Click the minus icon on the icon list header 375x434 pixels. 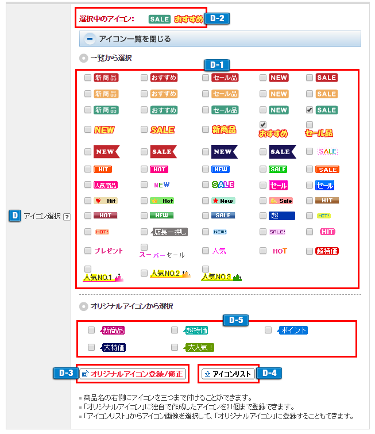(x=90, y=39)
